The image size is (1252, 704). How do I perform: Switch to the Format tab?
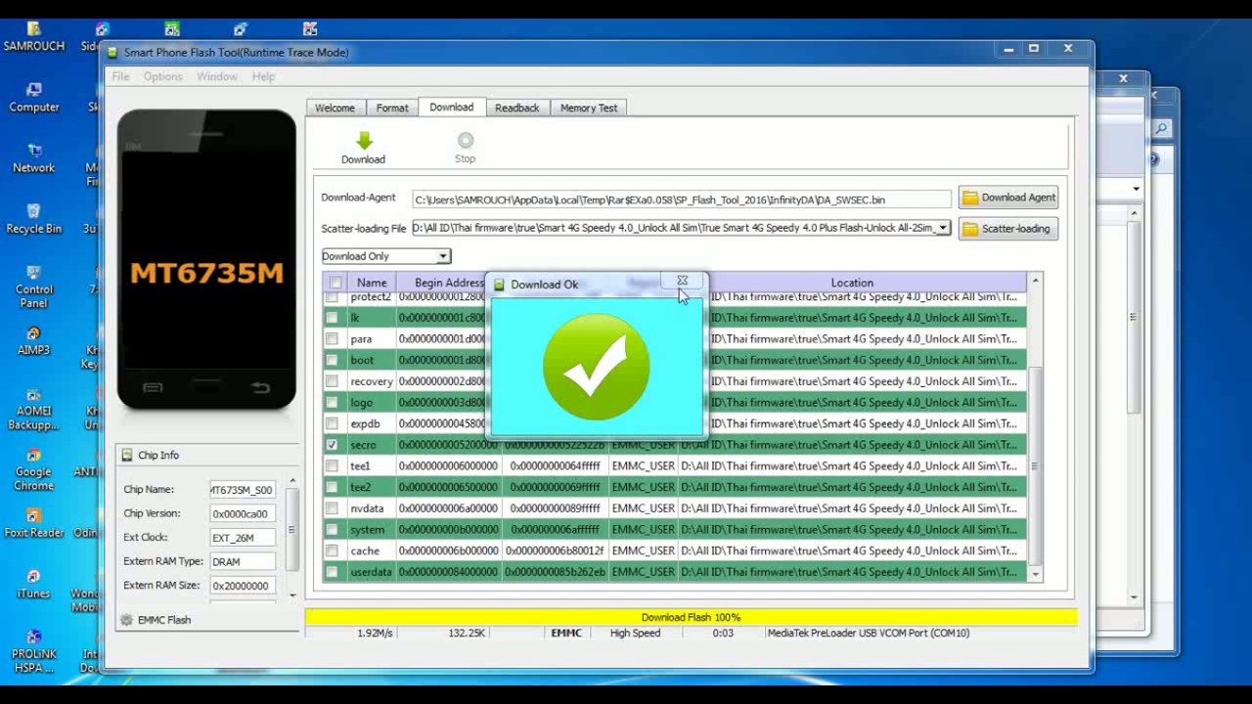(x=392, y=108)
